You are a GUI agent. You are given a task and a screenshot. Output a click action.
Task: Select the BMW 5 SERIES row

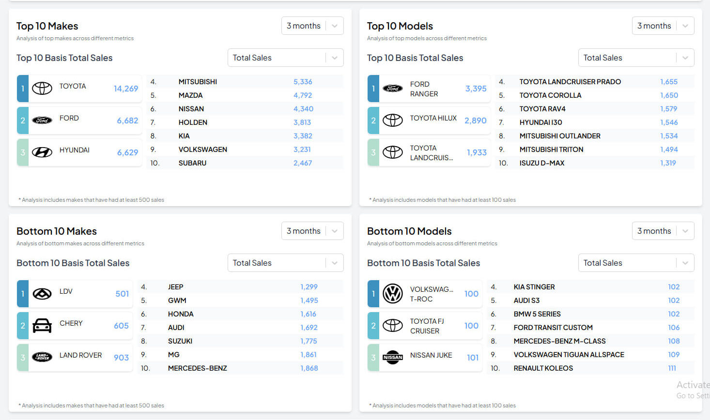[590, 314]
